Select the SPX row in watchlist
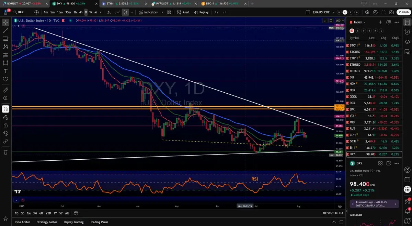Screen dimensions: 412x226 point(374,109)
